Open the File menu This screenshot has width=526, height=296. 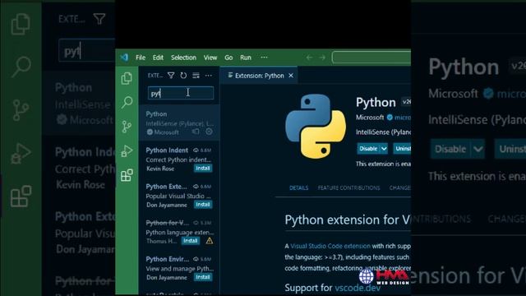tap(141, 58)
